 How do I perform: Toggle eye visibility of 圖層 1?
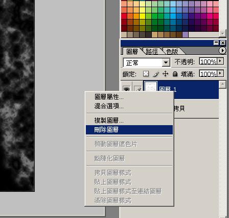point(126,89)
